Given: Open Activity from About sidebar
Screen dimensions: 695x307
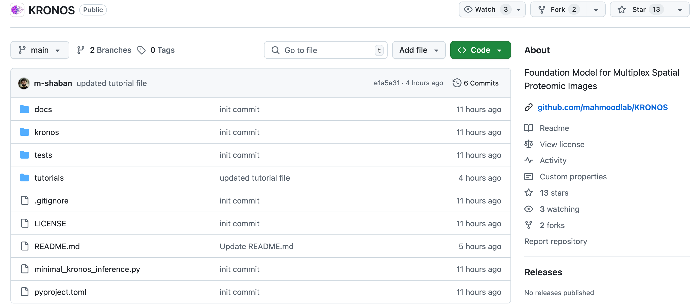Looking at the screenshot, I should click(x=553, y=161).
